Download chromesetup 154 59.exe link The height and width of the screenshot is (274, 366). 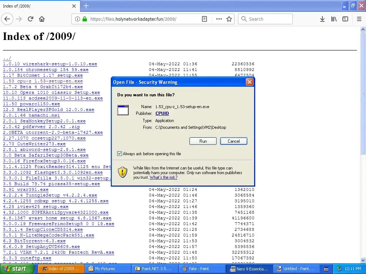click(x=46, y=70)
